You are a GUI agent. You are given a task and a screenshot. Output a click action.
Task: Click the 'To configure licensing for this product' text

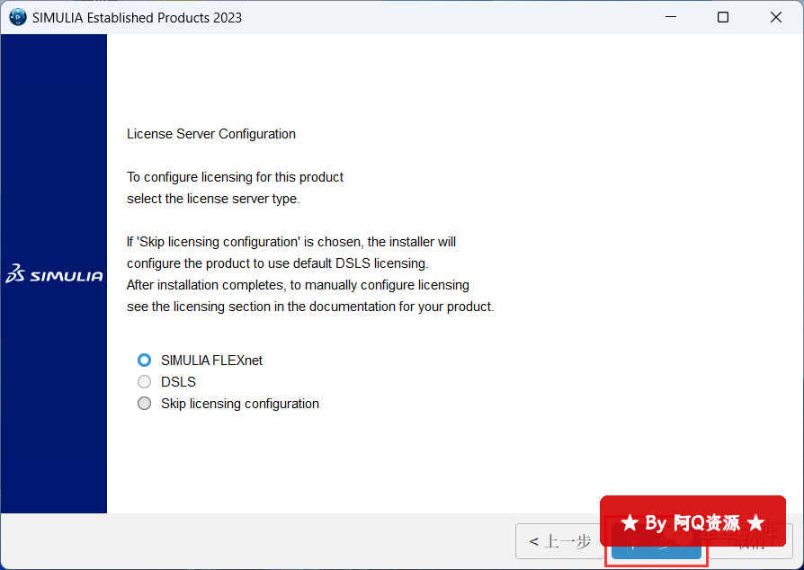235,177
